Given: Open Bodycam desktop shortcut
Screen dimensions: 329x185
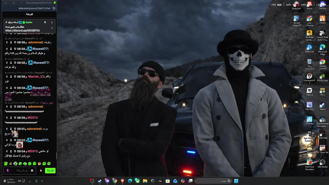Looking at the screenshot, I should point(296,5).
